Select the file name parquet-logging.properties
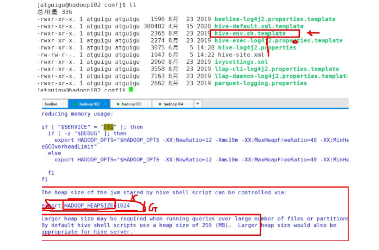379x250 pixels. (x=261, y=83)
